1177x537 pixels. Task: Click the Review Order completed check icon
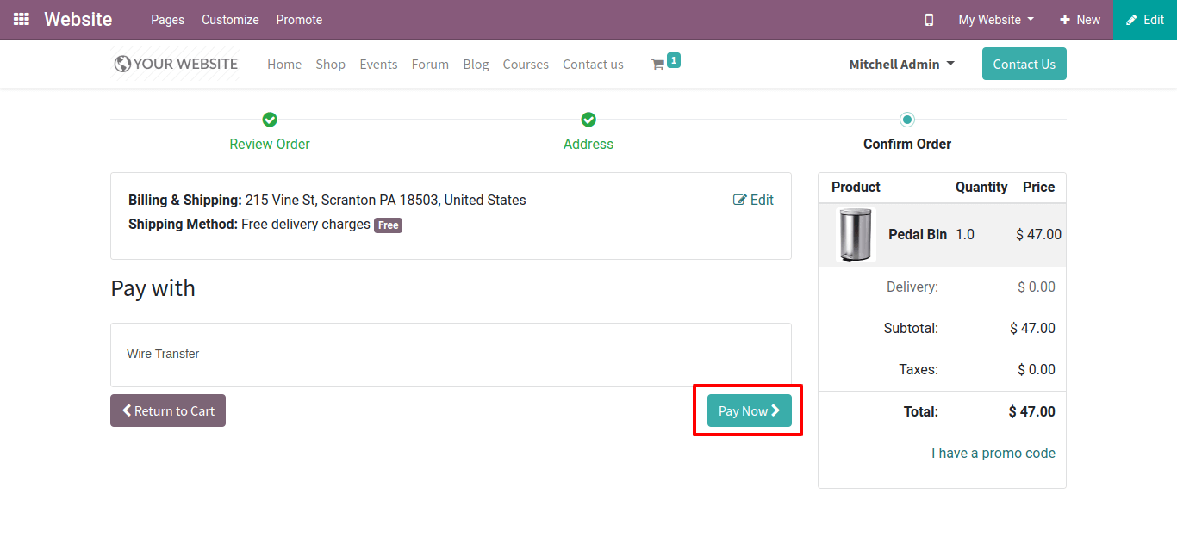(x=269, y=120)
